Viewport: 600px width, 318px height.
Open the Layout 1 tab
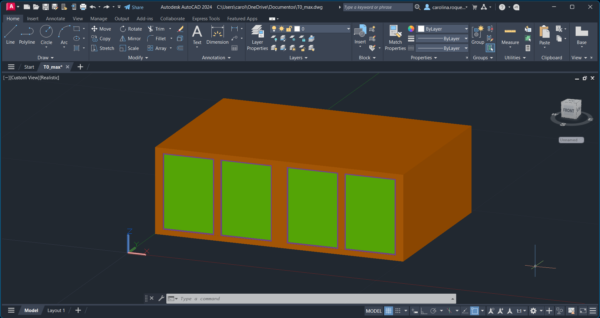[56, 311]
